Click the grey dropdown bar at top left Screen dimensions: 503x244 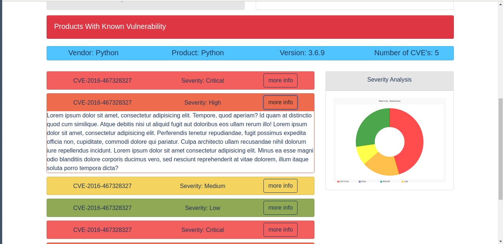point(145,4)
